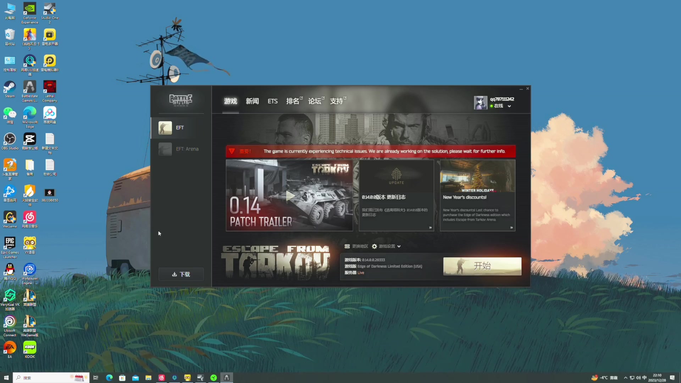Select 微信 WeChat desktop icon

point(10,116)
